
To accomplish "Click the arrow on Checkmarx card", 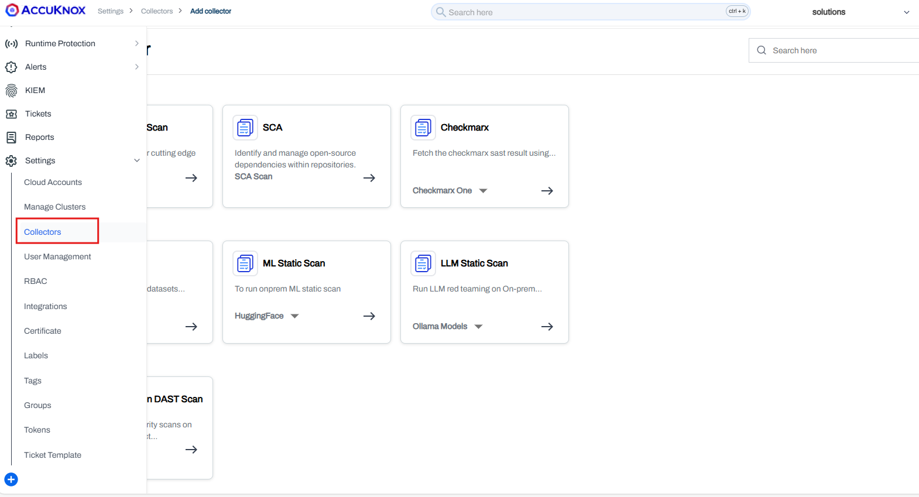I will (x=547, y=191).
